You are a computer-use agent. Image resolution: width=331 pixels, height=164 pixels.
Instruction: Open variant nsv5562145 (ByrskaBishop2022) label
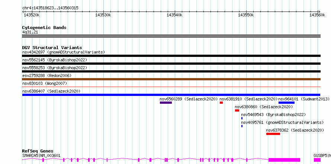click(x=55, y=60)
